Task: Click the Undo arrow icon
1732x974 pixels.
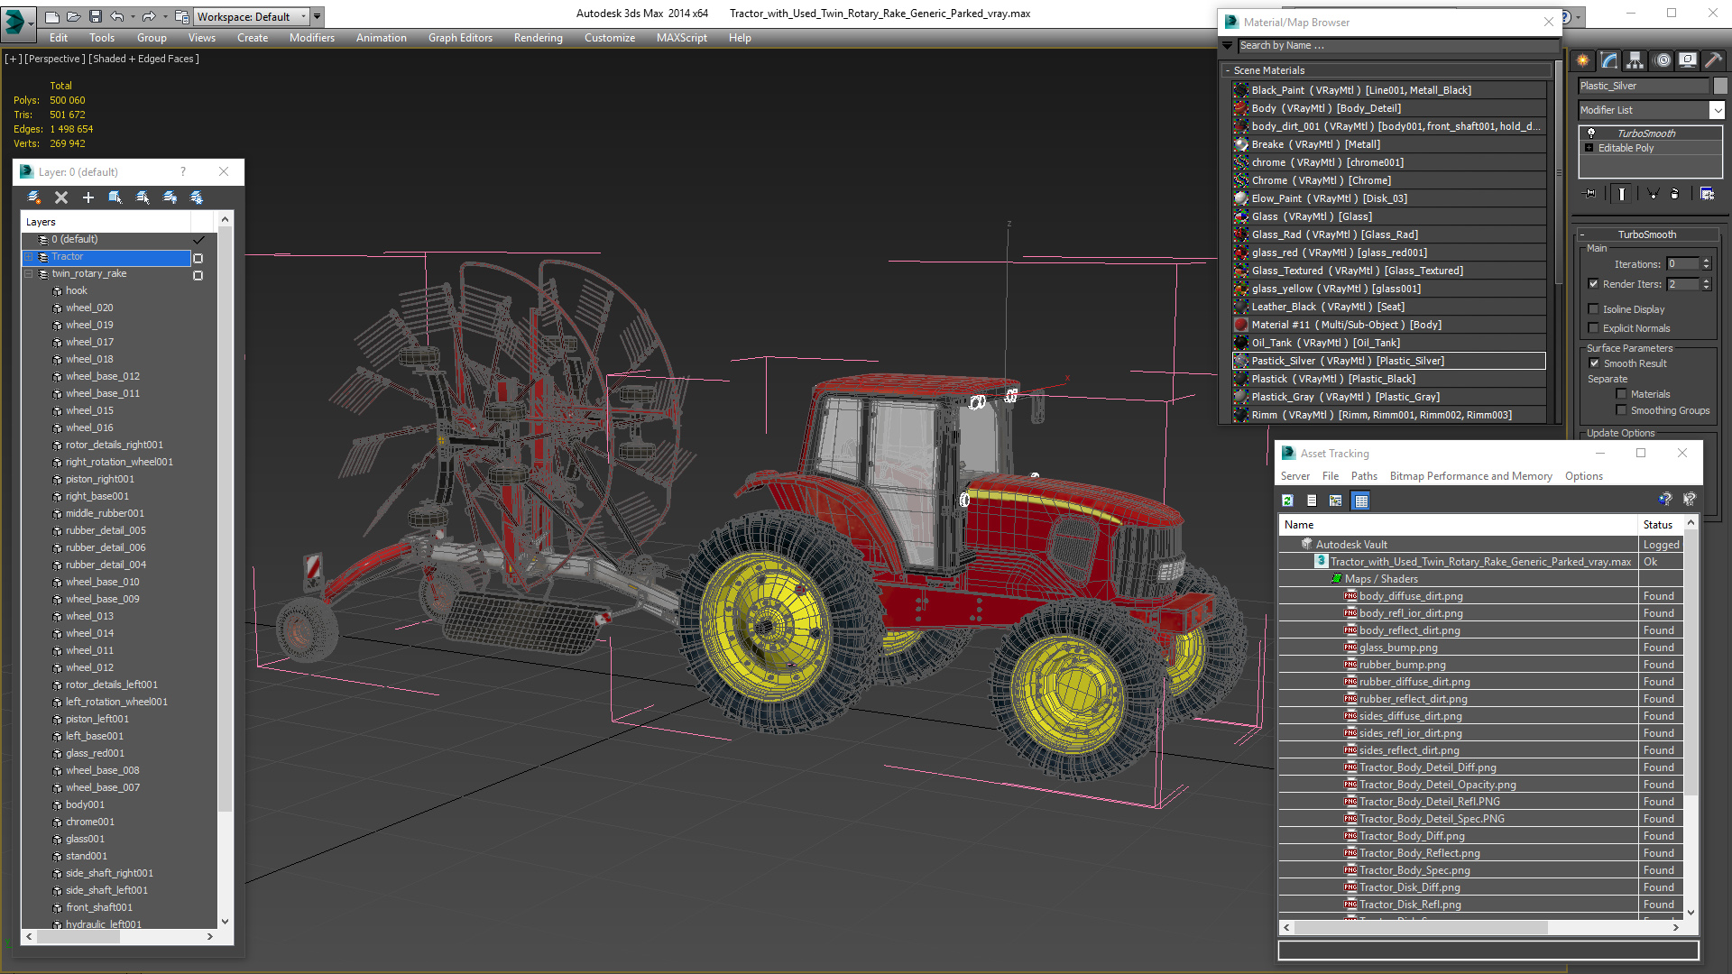Action: (116, 16)
